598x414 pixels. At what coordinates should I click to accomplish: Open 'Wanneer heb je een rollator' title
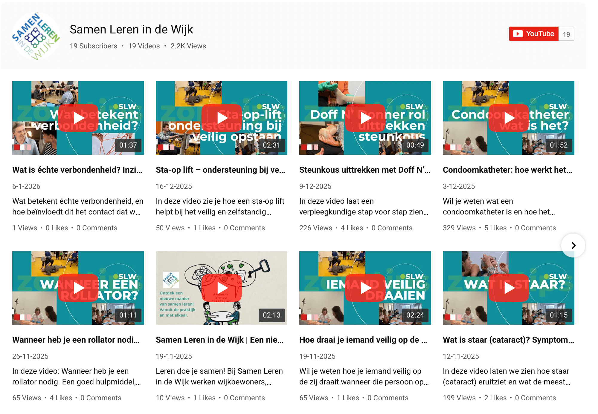tap(76, 340)
